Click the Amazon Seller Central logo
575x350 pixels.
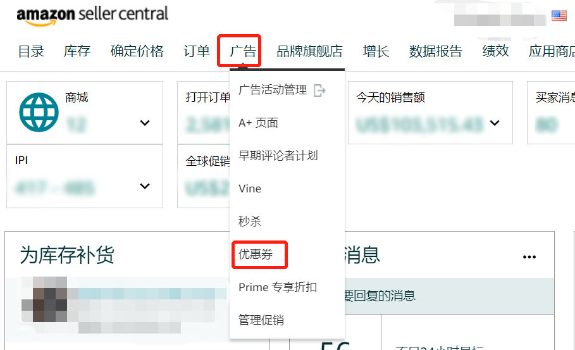click(x=92, y=15)
